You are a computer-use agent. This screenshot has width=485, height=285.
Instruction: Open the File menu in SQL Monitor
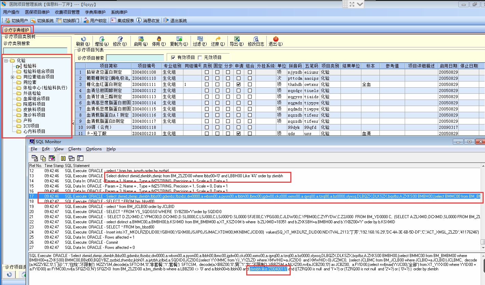[34, 149]
